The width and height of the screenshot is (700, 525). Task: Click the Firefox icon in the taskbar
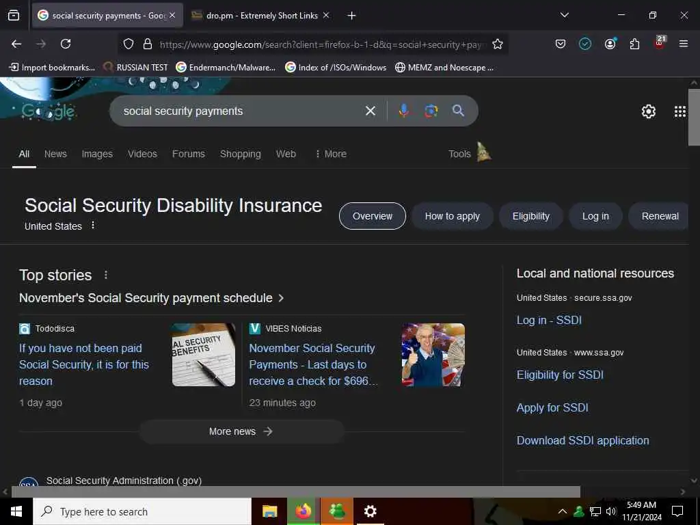coord(304,511)
